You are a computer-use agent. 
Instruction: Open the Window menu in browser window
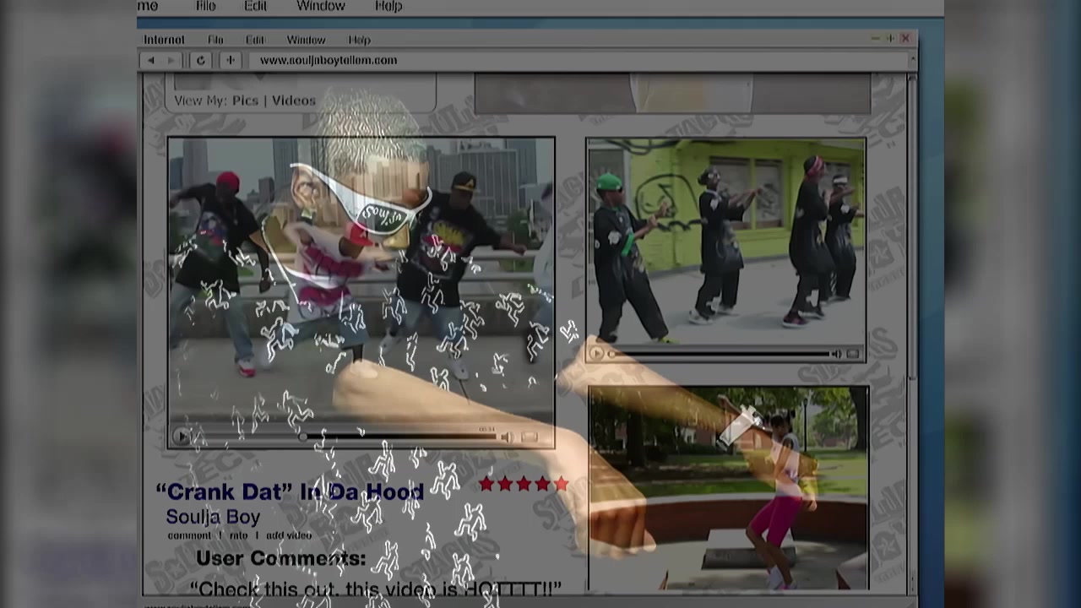(306, 40)
